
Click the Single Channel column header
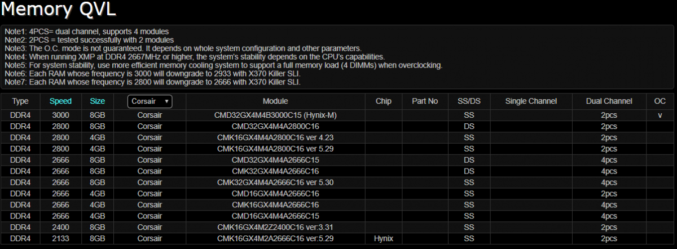531,101
